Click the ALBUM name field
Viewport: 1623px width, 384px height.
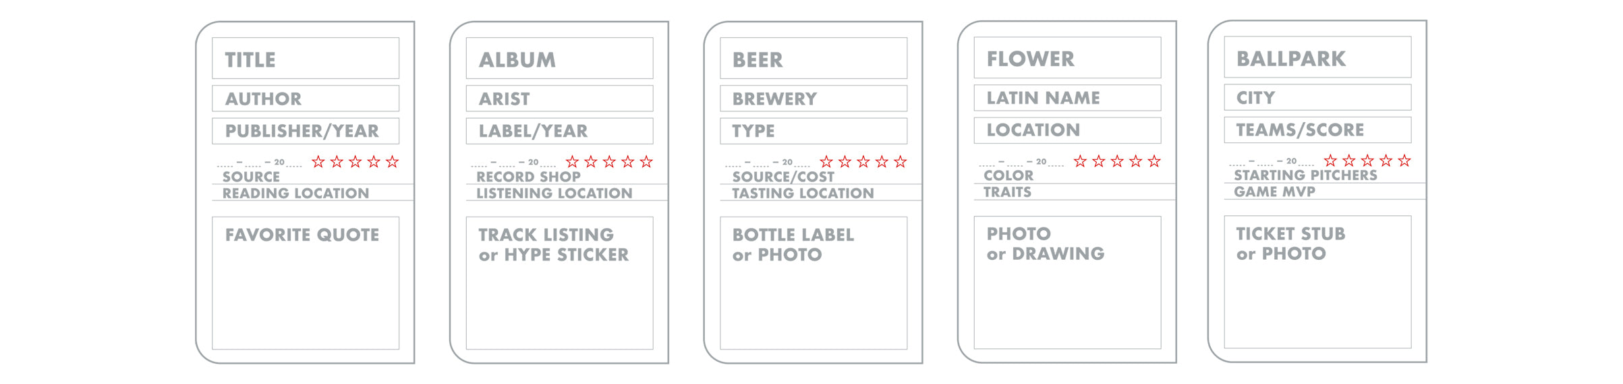click(559, 59)
